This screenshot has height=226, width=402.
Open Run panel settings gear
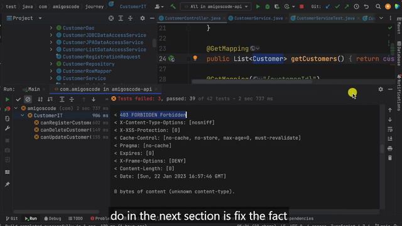click(381, 89)
